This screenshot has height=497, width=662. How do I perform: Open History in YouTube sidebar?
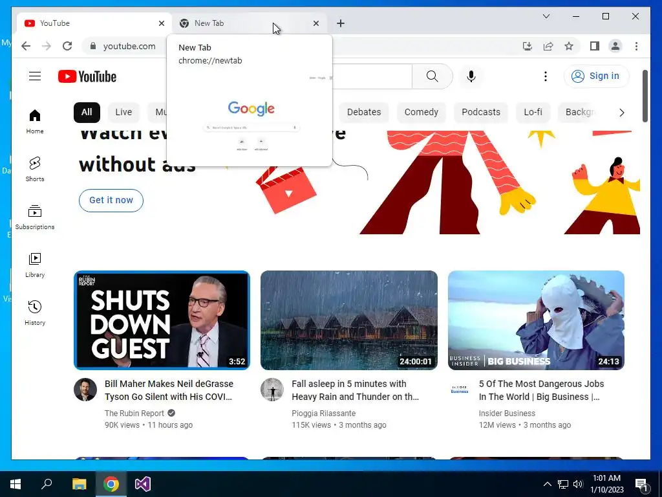click(x=35, y=313)
